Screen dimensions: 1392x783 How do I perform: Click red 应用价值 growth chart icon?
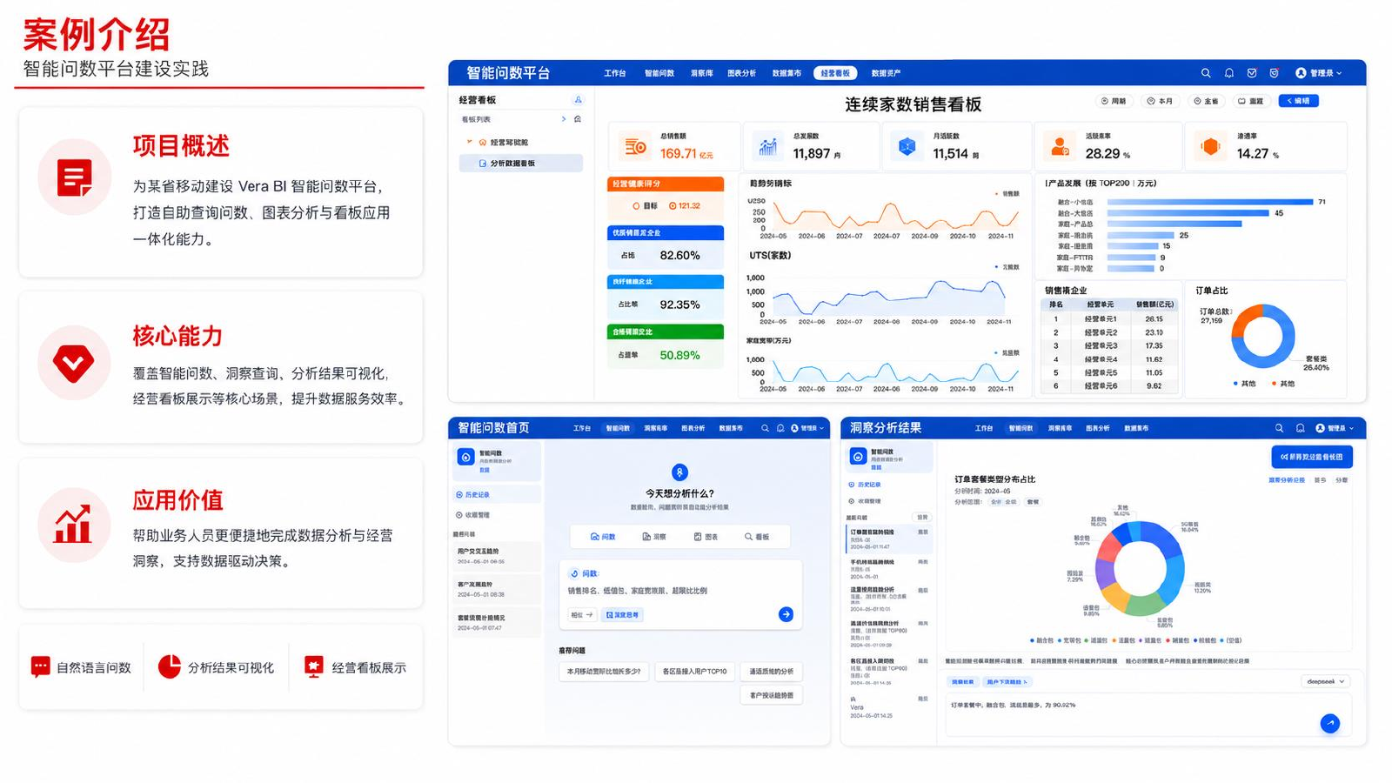pyautogui.click(x=74, y=525)
